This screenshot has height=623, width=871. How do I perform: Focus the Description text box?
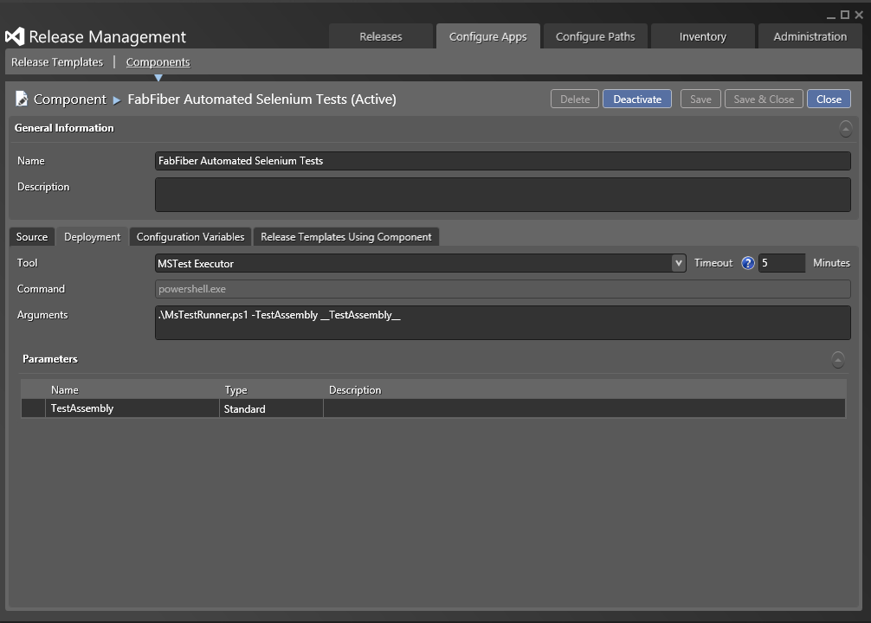(x=503, y=195)
